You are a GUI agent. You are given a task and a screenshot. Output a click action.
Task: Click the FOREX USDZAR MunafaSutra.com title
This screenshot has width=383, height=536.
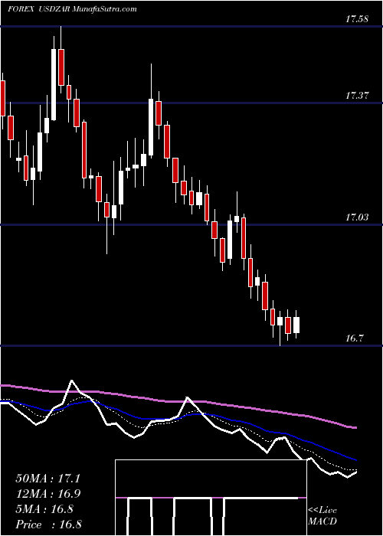pyautogui.click(x=72, y=9)
